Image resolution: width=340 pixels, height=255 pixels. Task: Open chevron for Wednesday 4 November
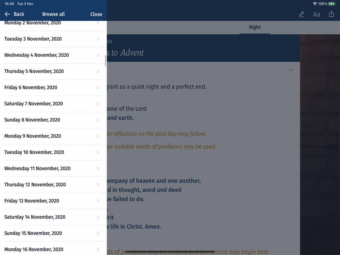click(x=98, y=55)
